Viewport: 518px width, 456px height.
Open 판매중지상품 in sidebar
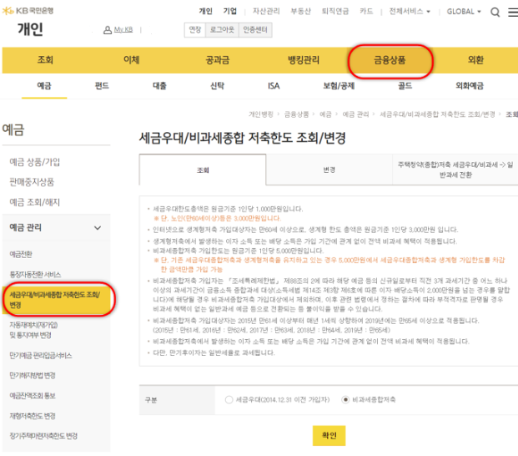click(32, 182)
